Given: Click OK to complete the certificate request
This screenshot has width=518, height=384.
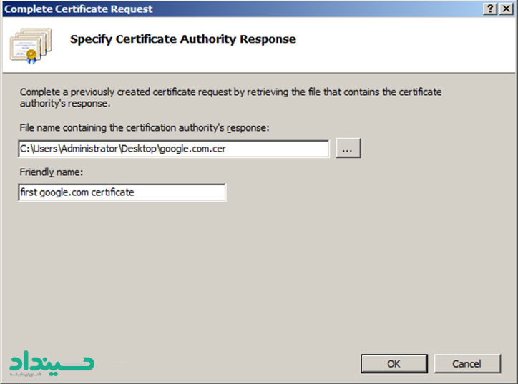Looking at the screenshot, I should (394, 363).
